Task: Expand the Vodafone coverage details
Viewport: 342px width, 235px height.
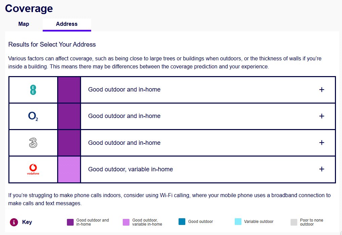Action: click(321, 169)
